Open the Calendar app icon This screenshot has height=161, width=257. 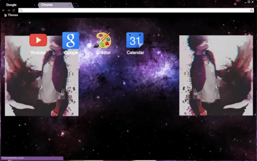pyautogui.click(x=135, y=40)
